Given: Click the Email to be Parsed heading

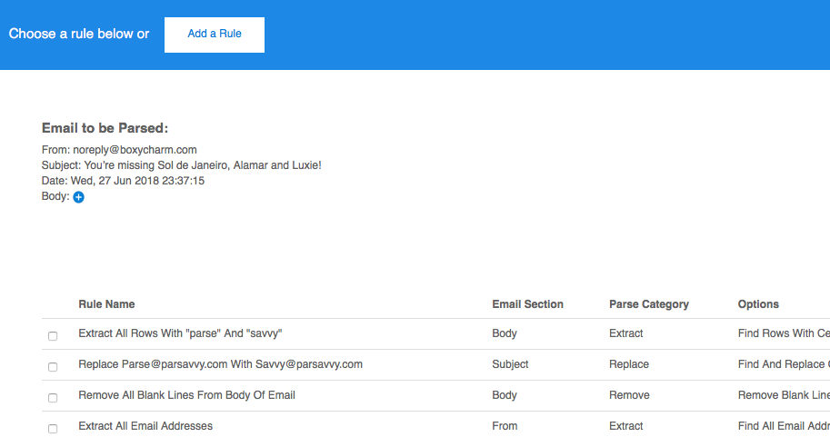Looking at the screenshot, I should click(105, 128).
